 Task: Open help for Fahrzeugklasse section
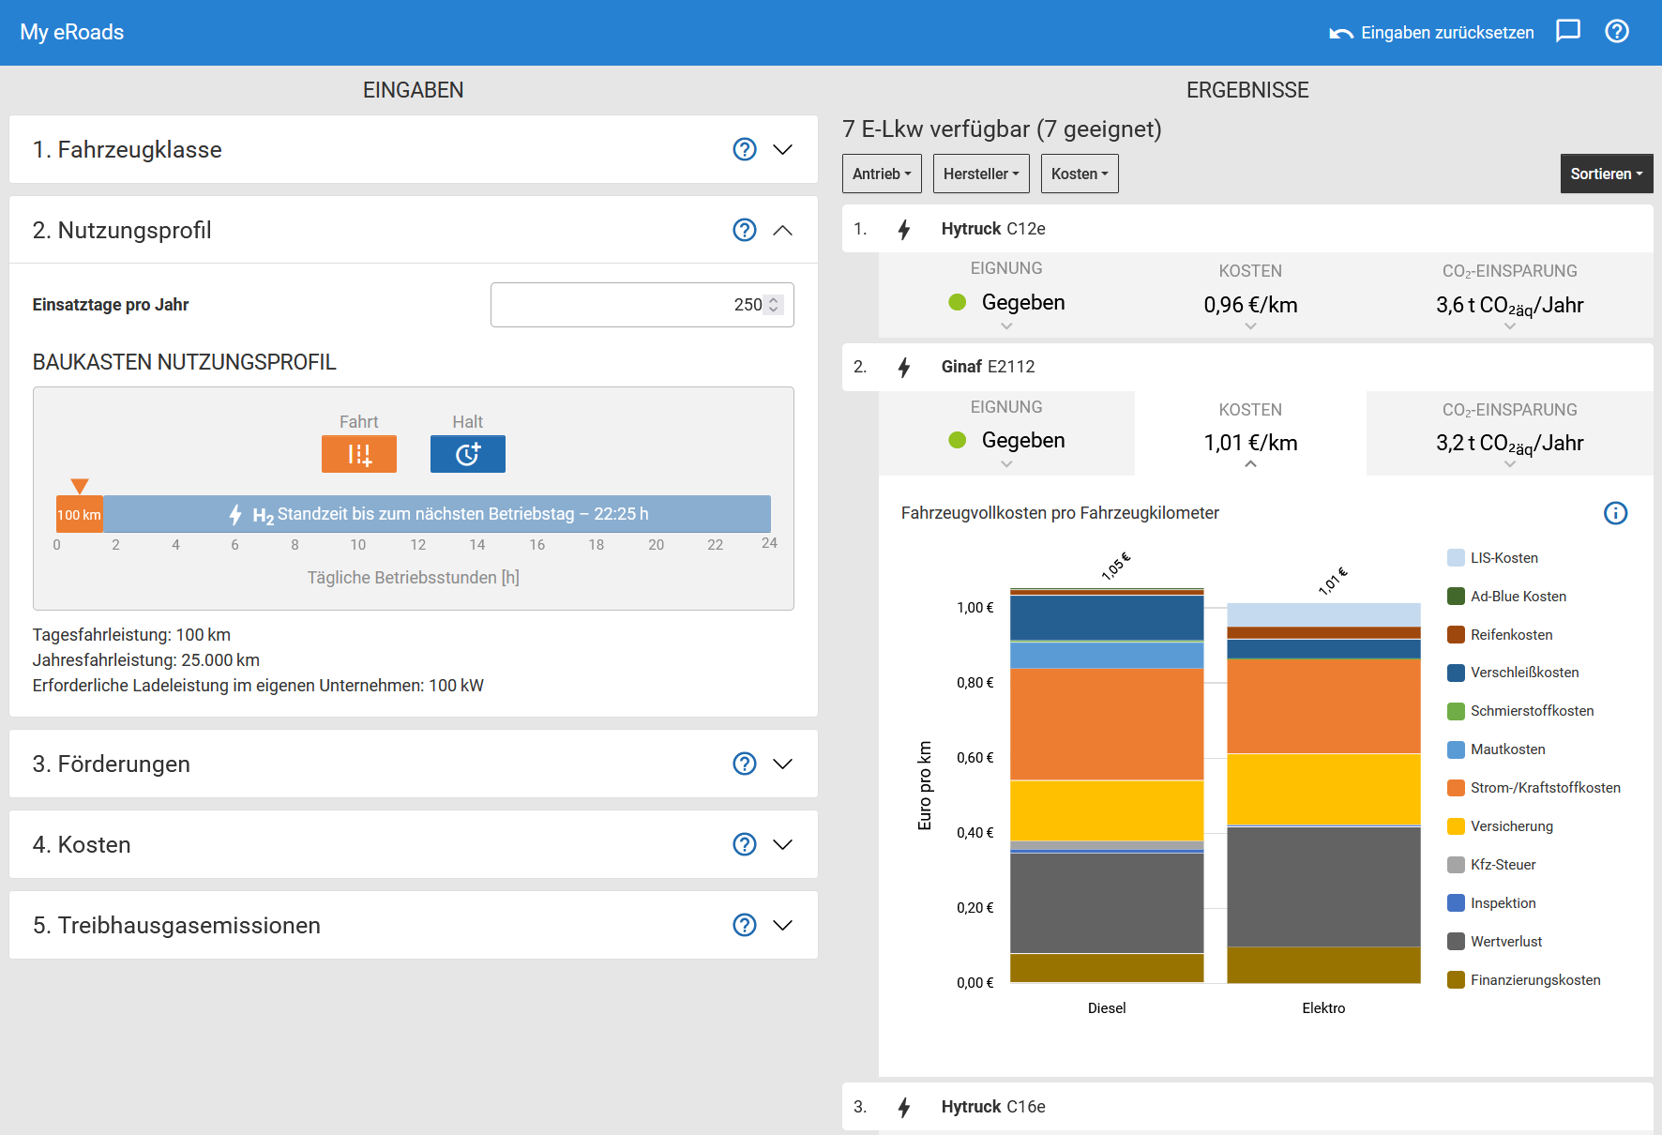click(744, 149)
